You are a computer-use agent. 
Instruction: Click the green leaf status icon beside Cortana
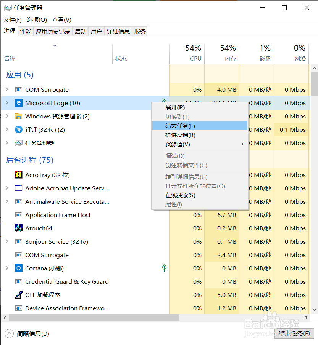pyautogui.click(x=164, y=268)
